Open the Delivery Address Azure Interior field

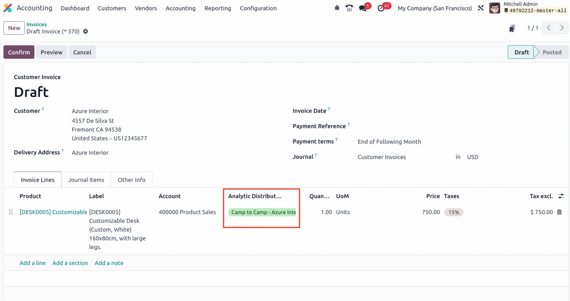(x=90, y=152)
